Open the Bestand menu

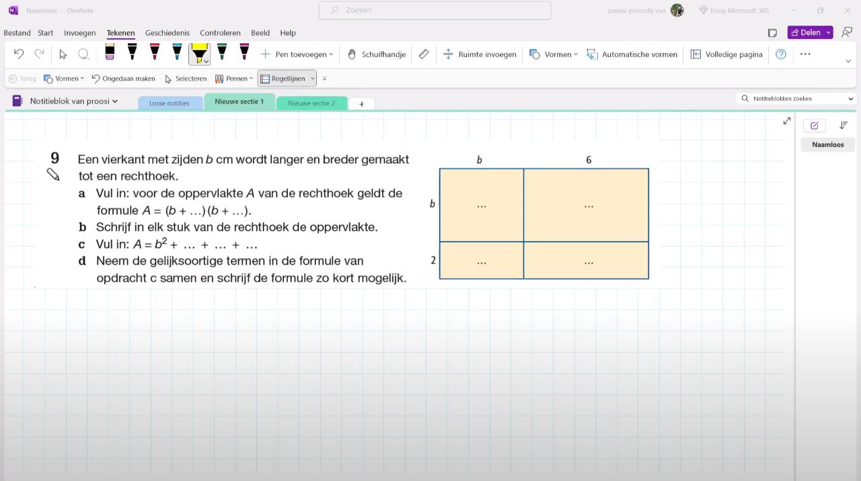coord(17,33)
